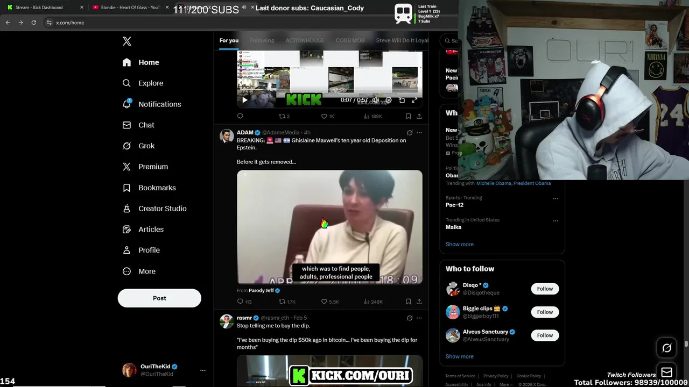
Task: Switch to Blondie - Heart Of Glass YouTube tab
Action: pos(130,8)
